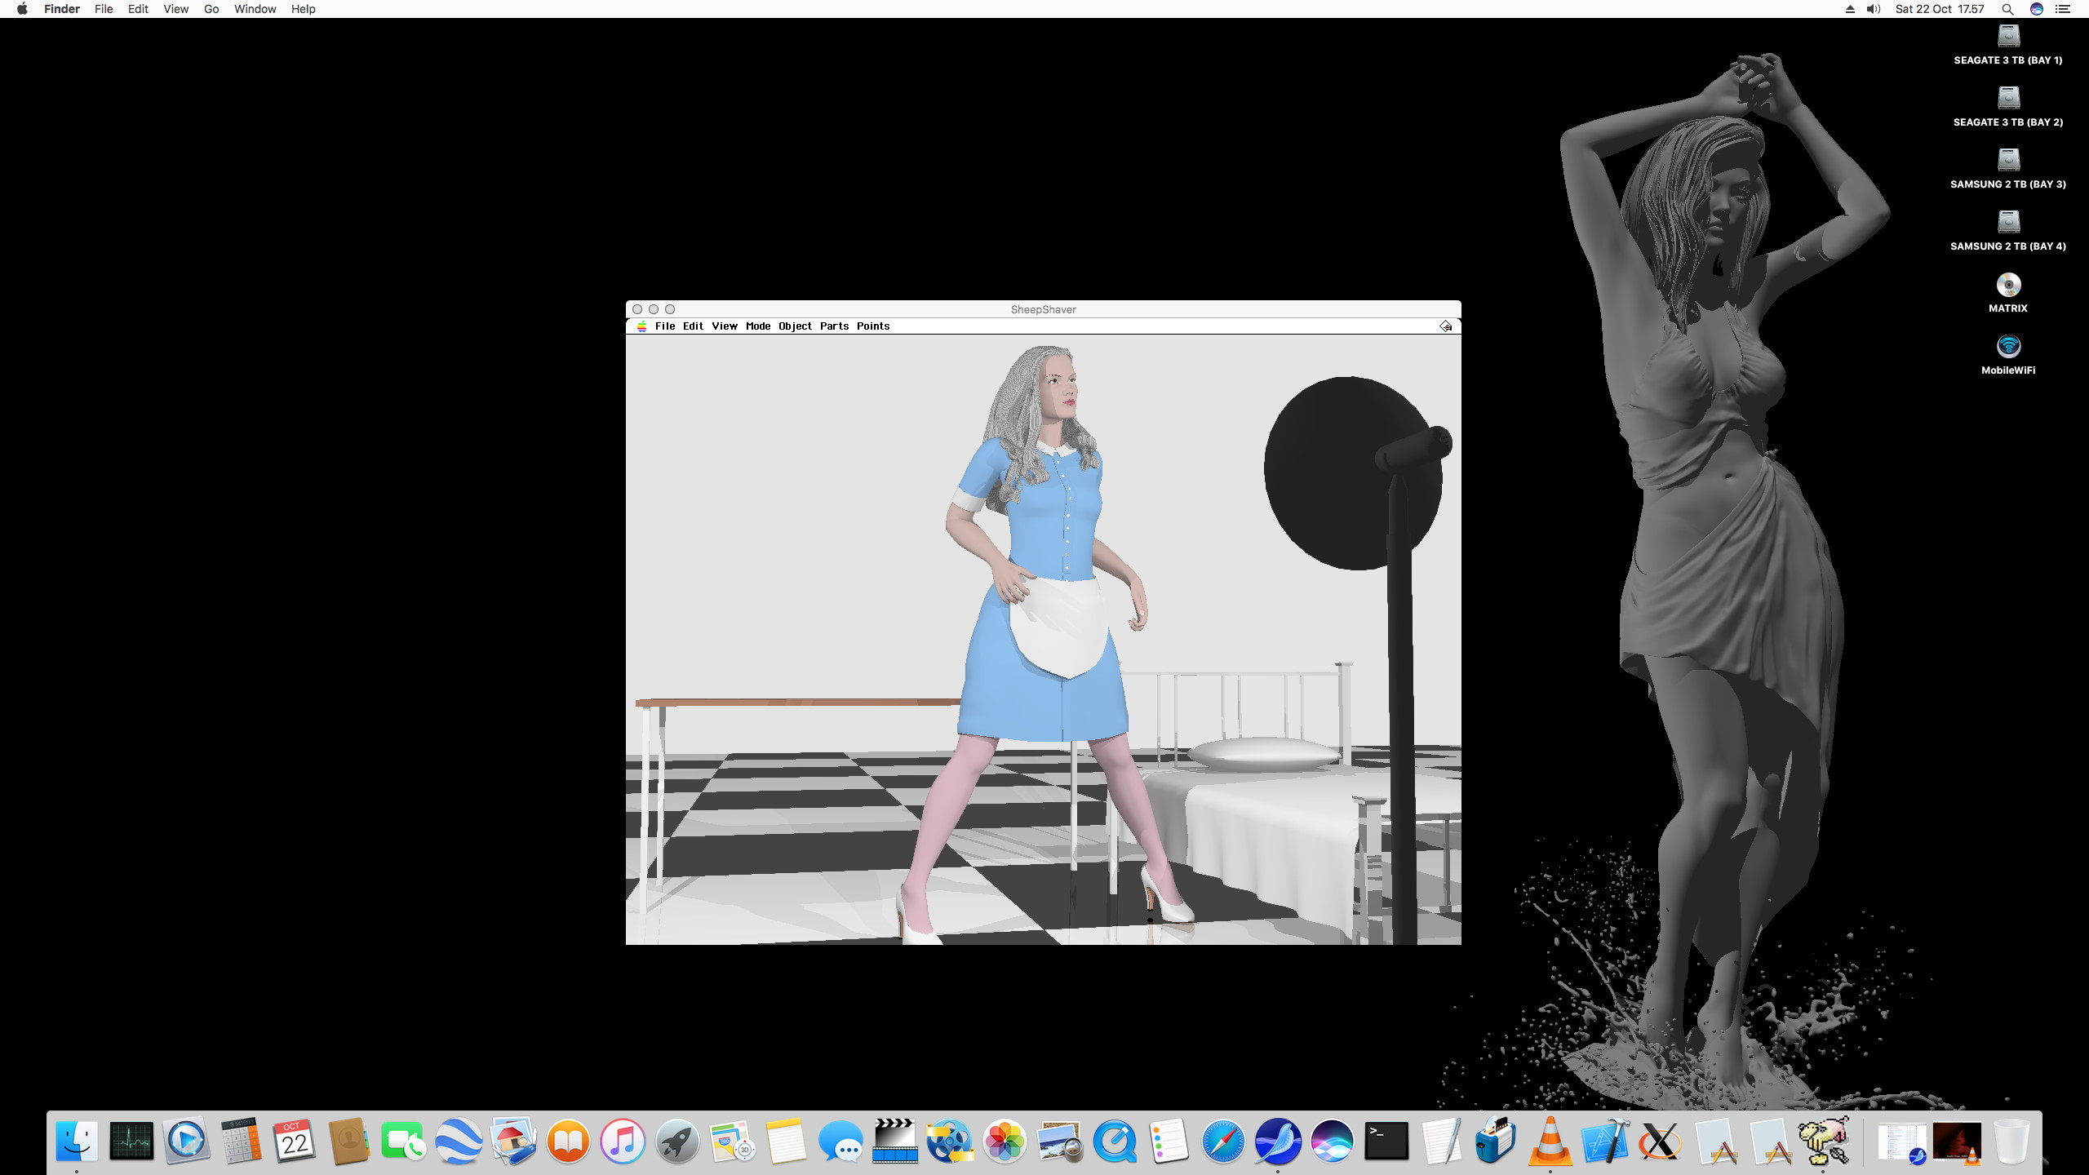
Task: Open Terminal from the Dock
Action: point(1387,1141)
